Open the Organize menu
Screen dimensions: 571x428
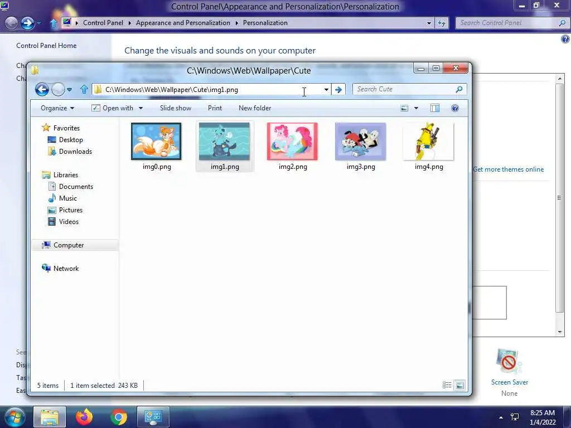point(57,108)
